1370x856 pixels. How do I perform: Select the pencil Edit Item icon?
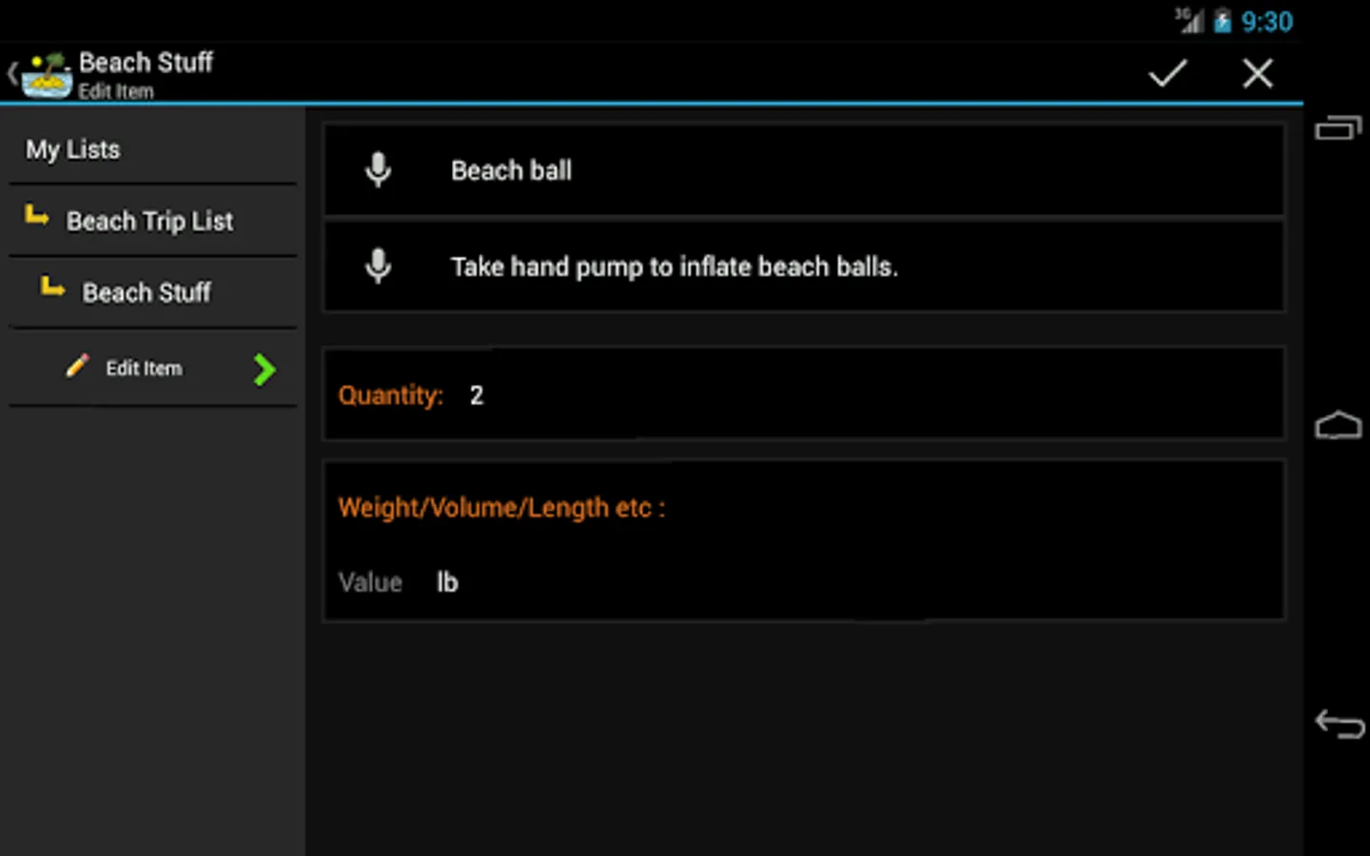click(x=76, y=367)
